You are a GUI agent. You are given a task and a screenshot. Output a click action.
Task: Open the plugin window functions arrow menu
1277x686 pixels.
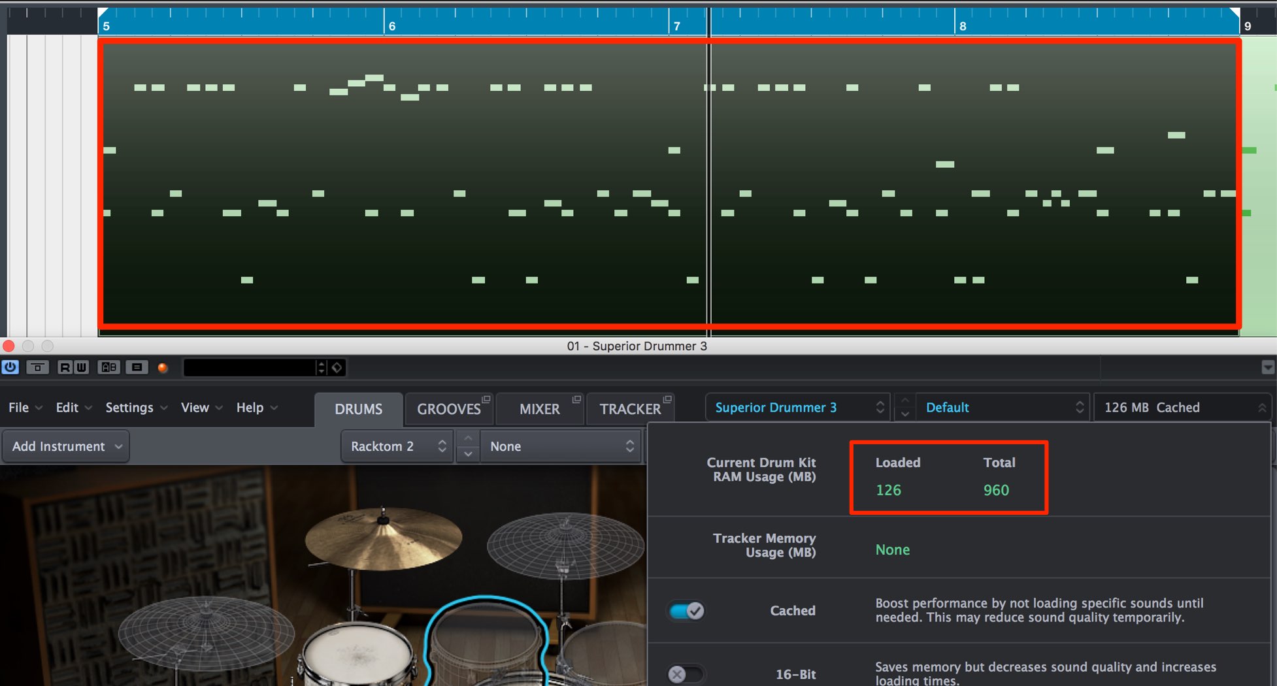click(x=1268, y=367)
